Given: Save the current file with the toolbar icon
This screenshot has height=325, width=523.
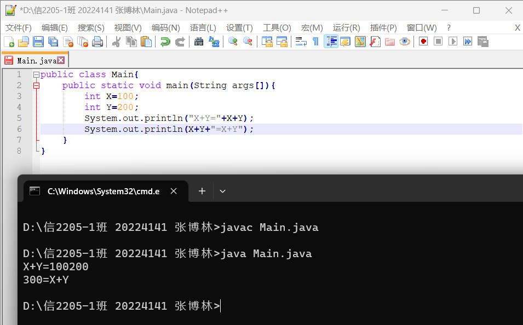Looking at the screenshot, I should tap(38, 42).
